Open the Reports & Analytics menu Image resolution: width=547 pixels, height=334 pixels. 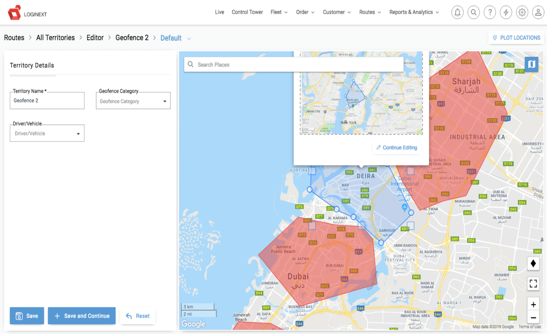(x=414, y=12)
